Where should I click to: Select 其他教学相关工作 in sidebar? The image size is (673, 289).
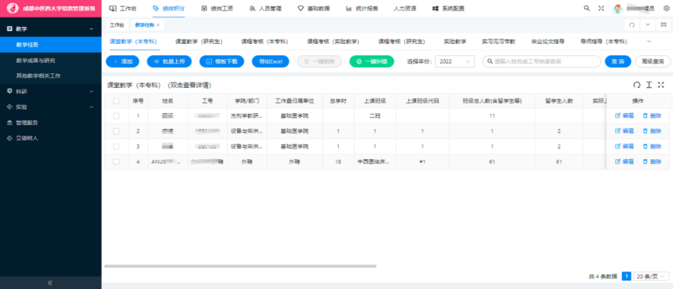38,75
